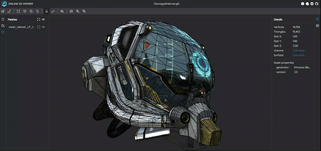Image resolution: width=321 pixels, height=151 pixels.
Task: Open the feedback chat icon
Action: click(x=307, y=4)
